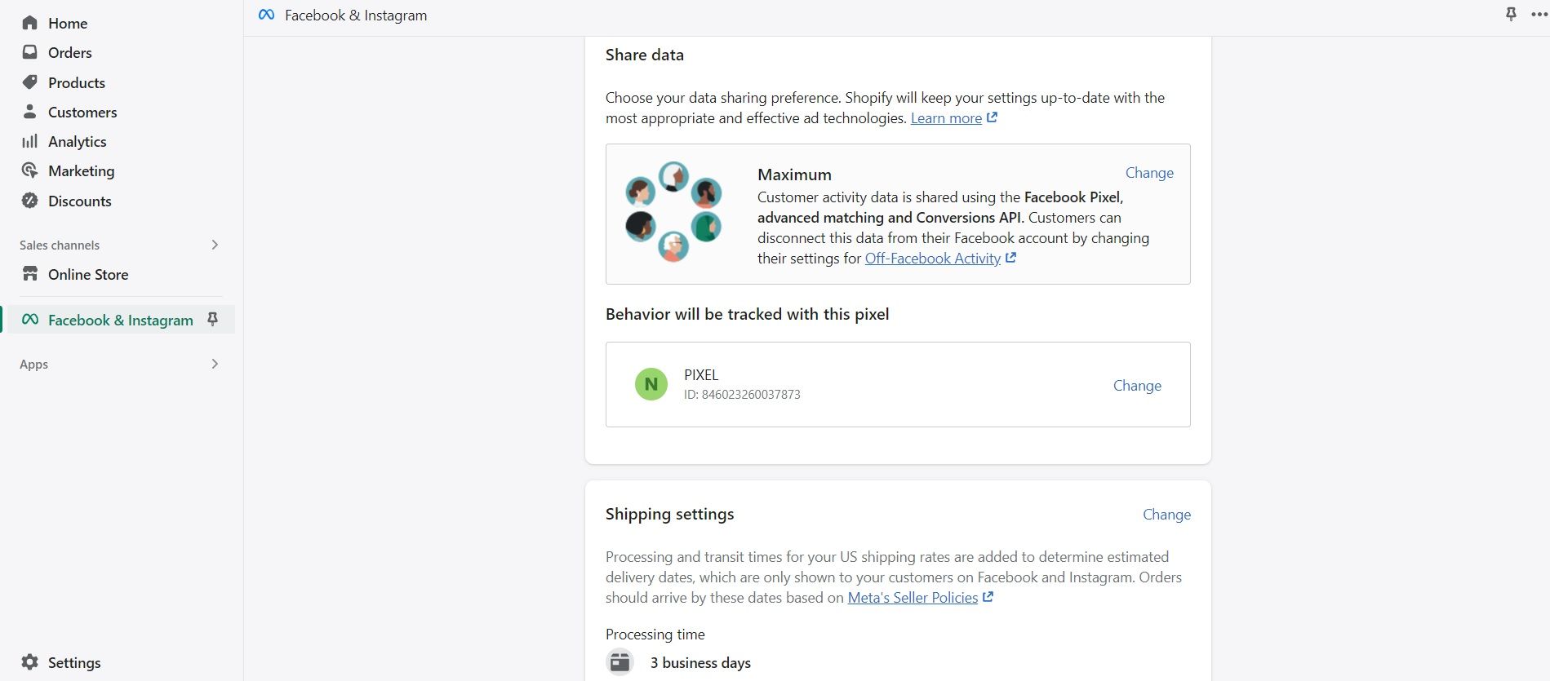The height and width of the screenshot is (681, 1550).
Task: Click the green N pixel avatar
Action: point(651,384)
